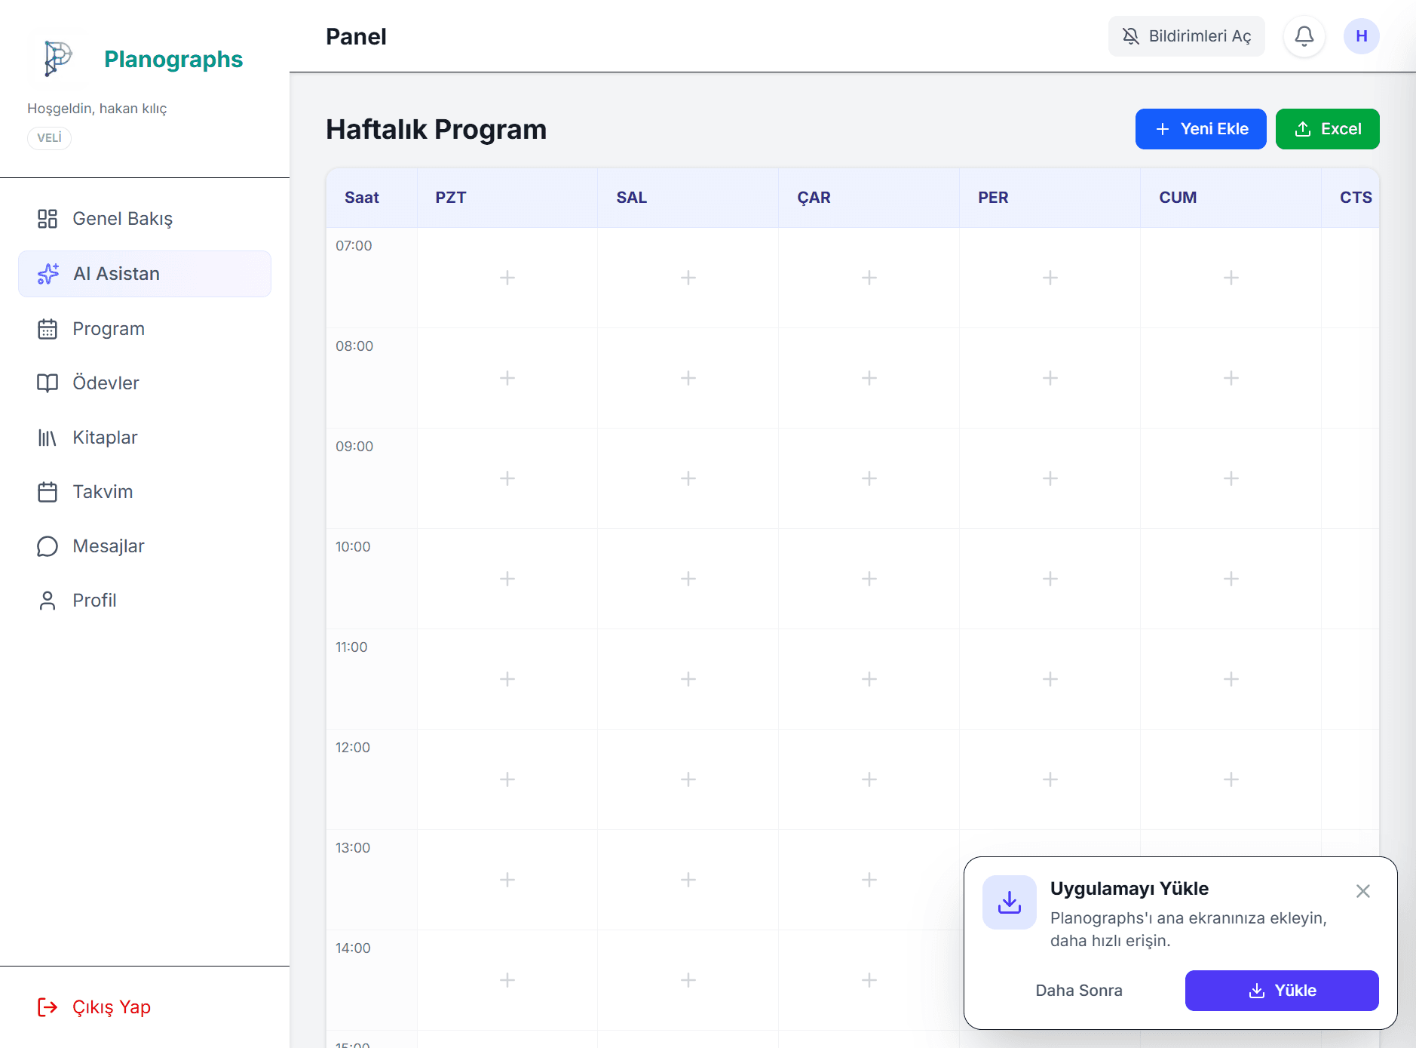Close the Uygulamayı Yükle popup
The width and height of the screenshot is (1416, 1048).
point(1362,891)
